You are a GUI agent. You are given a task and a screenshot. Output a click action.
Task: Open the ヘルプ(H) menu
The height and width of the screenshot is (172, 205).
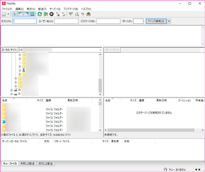click(86, 9)
